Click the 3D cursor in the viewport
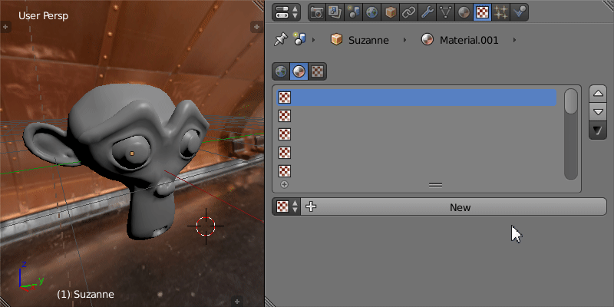 pos(206,226)
